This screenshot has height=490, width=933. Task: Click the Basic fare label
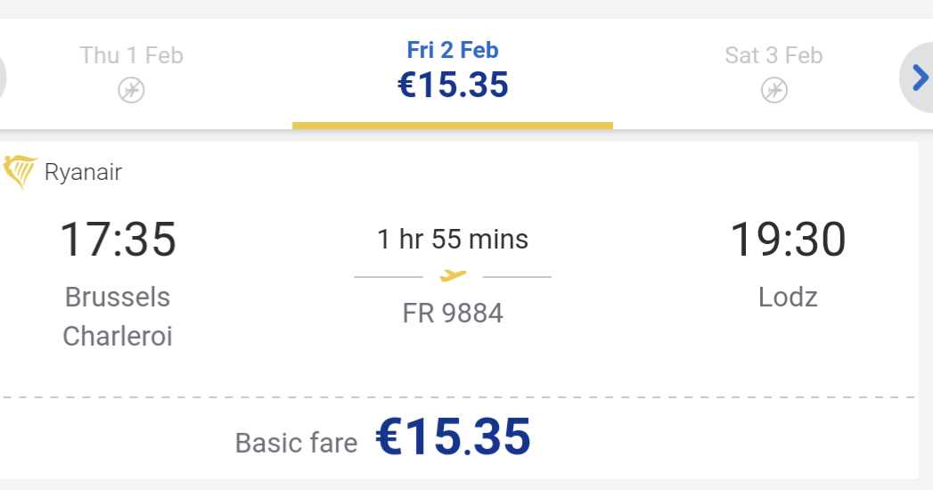[x=297, y=443]
